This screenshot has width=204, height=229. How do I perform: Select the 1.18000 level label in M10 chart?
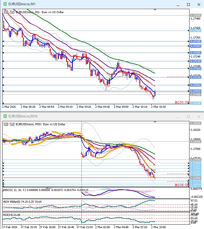pyautogui.click(x=195, y=141)
